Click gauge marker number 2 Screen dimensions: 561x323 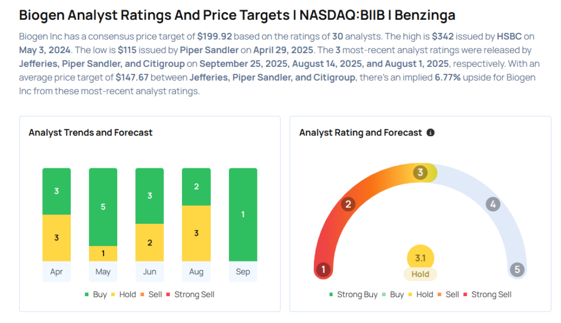click(x=347, y=205)
